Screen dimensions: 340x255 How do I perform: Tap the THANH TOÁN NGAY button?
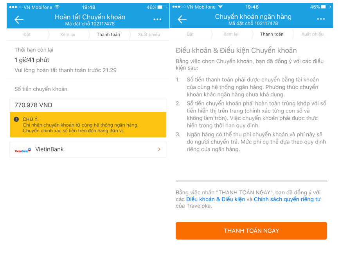[251, 231]
